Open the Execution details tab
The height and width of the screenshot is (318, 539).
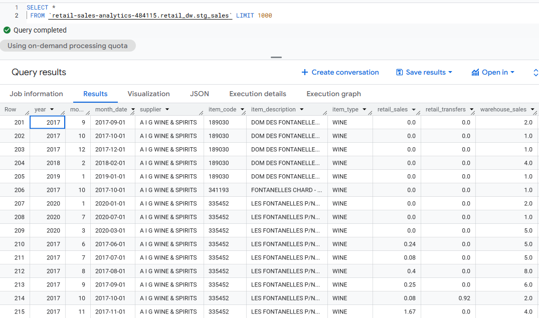tap(257, 94)
